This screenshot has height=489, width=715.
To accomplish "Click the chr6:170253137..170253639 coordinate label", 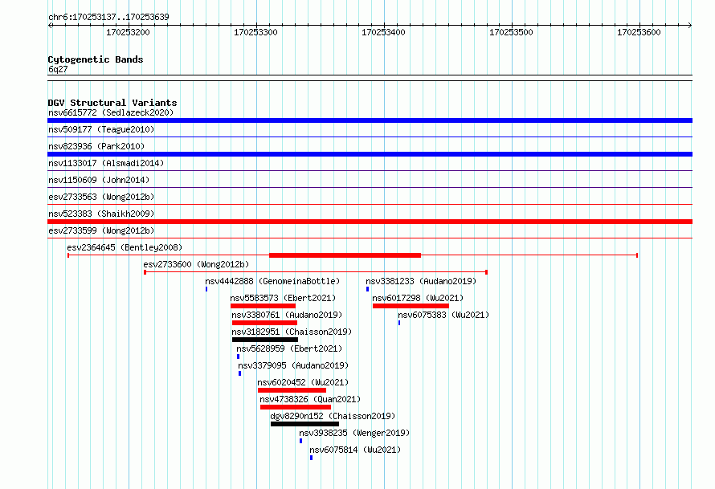I will 108,17.
